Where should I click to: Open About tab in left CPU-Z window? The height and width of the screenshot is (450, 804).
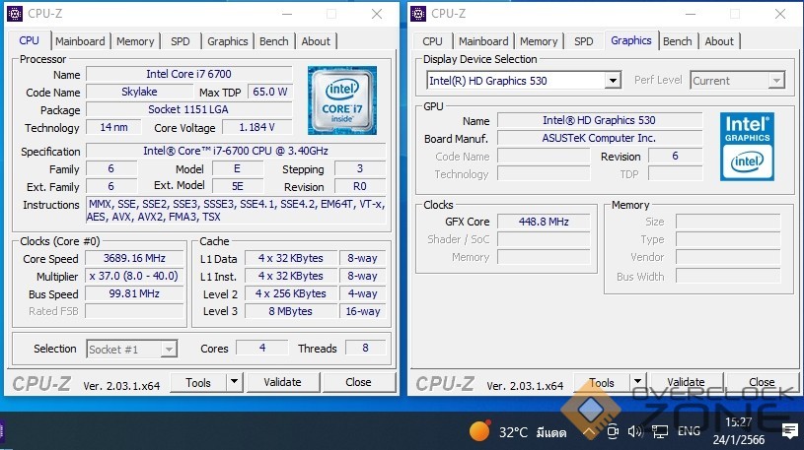(x=316, y=41)
